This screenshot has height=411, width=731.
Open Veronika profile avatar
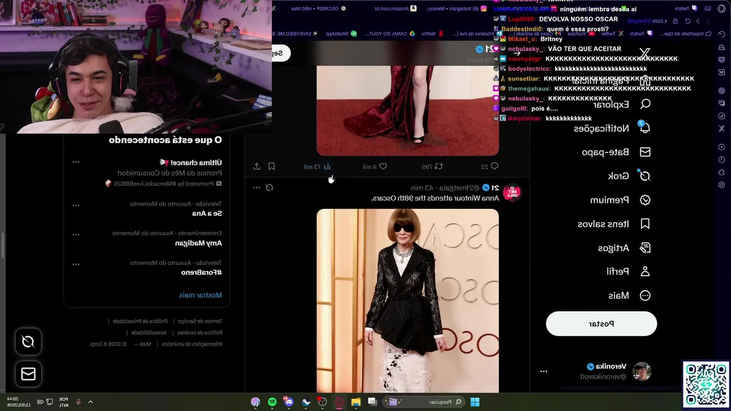pos(642,372)
